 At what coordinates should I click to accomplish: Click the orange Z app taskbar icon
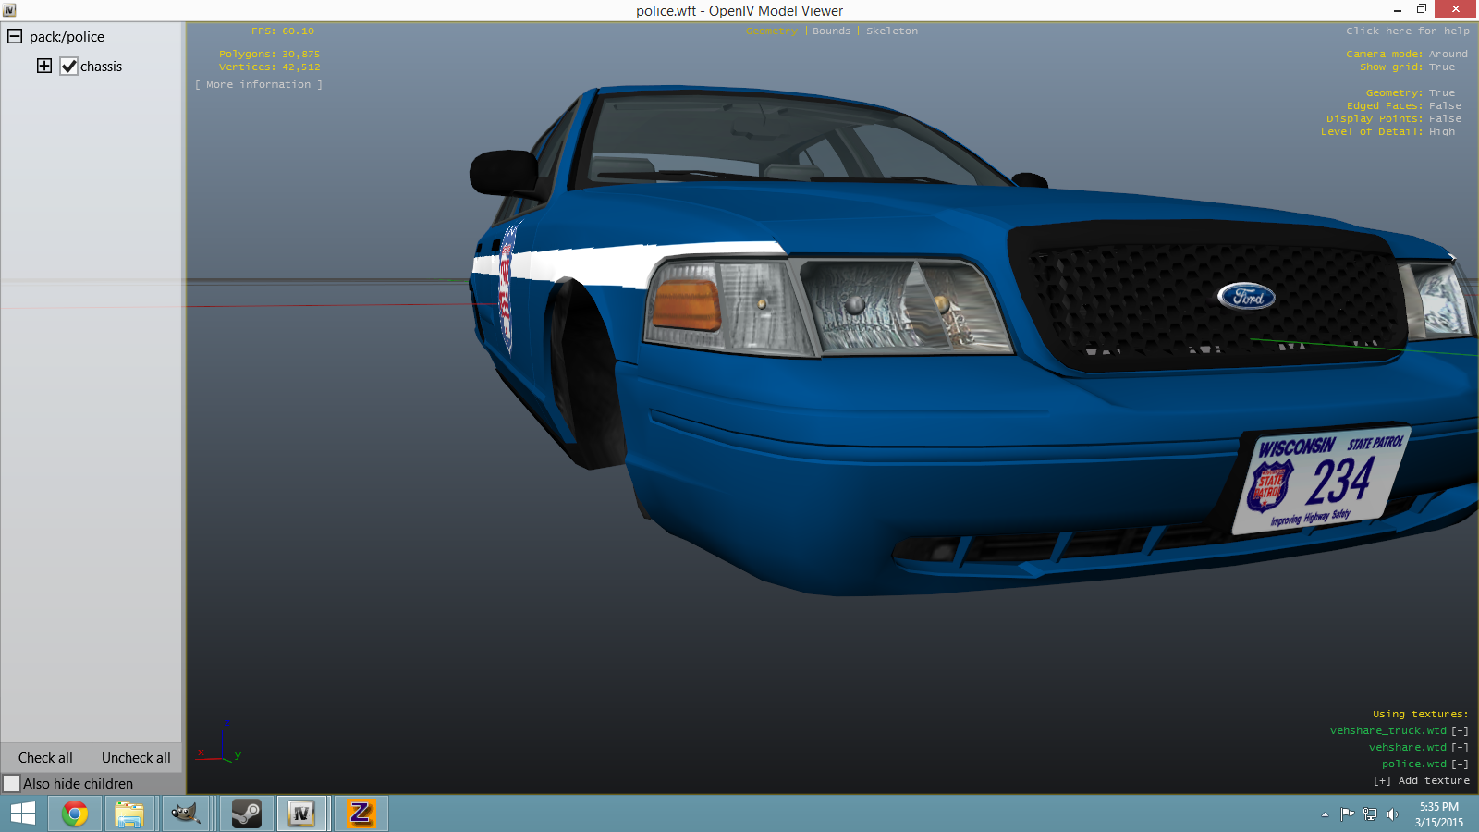[x=361, y=814]
